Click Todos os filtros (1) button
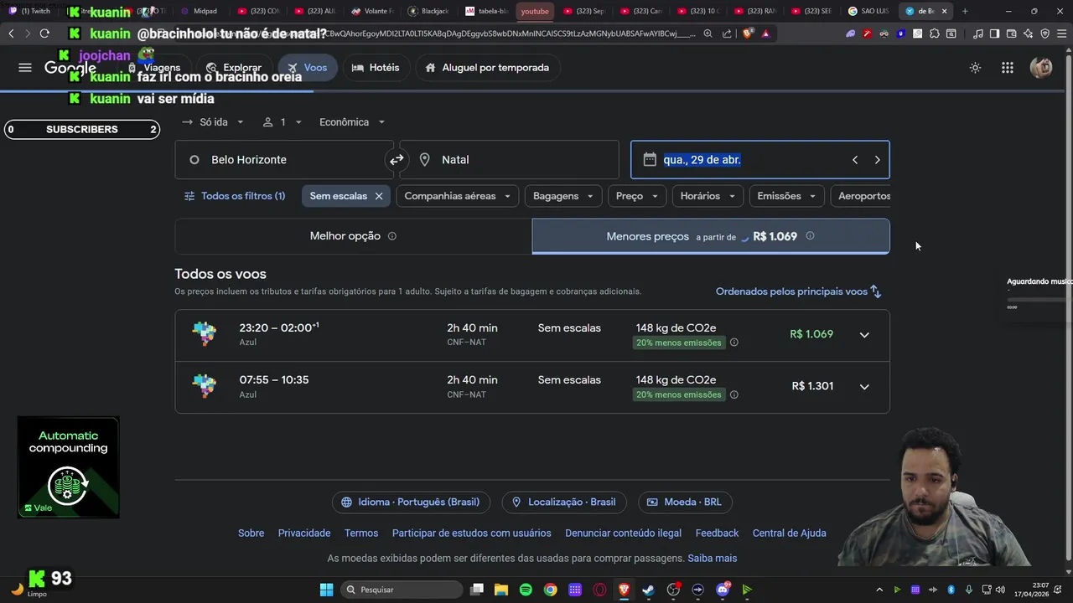 (235, 196)
